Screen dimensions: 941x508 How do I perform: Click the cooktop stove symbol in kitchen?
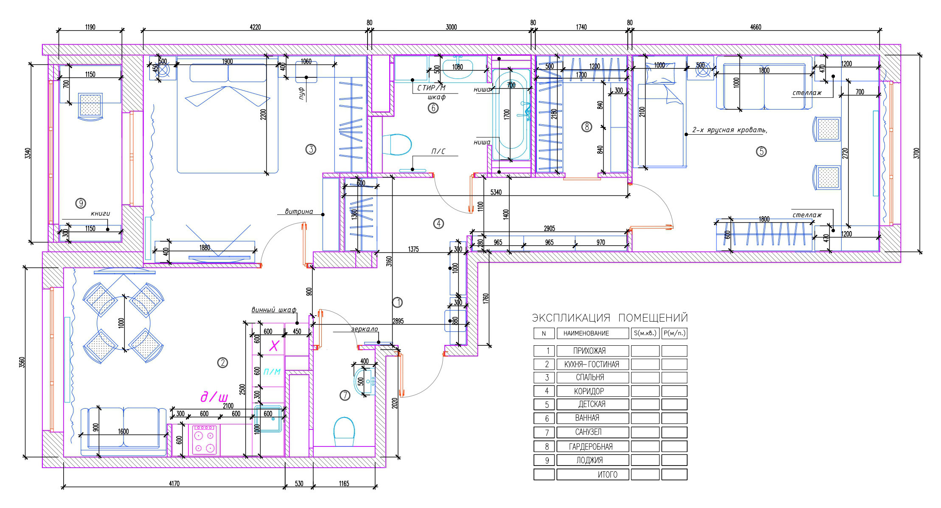(204, 440)
